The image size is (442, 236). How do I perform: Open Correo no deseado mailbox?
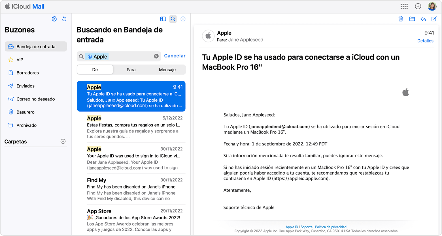coord(36,99)
